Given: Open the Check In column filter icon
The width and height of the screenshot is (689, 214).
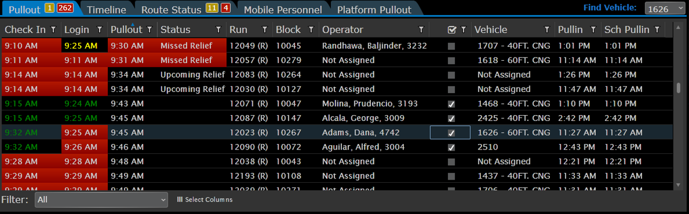Looking at the screenshot, I should click(53, 30).
